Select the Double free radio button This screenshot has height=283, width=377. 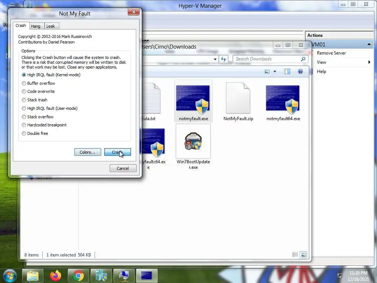click(24, 133)
